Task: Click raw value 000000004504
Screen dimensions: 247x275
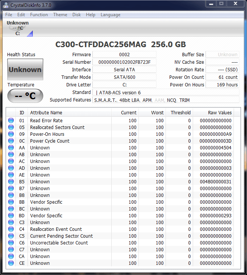Action: coord(215,147)
